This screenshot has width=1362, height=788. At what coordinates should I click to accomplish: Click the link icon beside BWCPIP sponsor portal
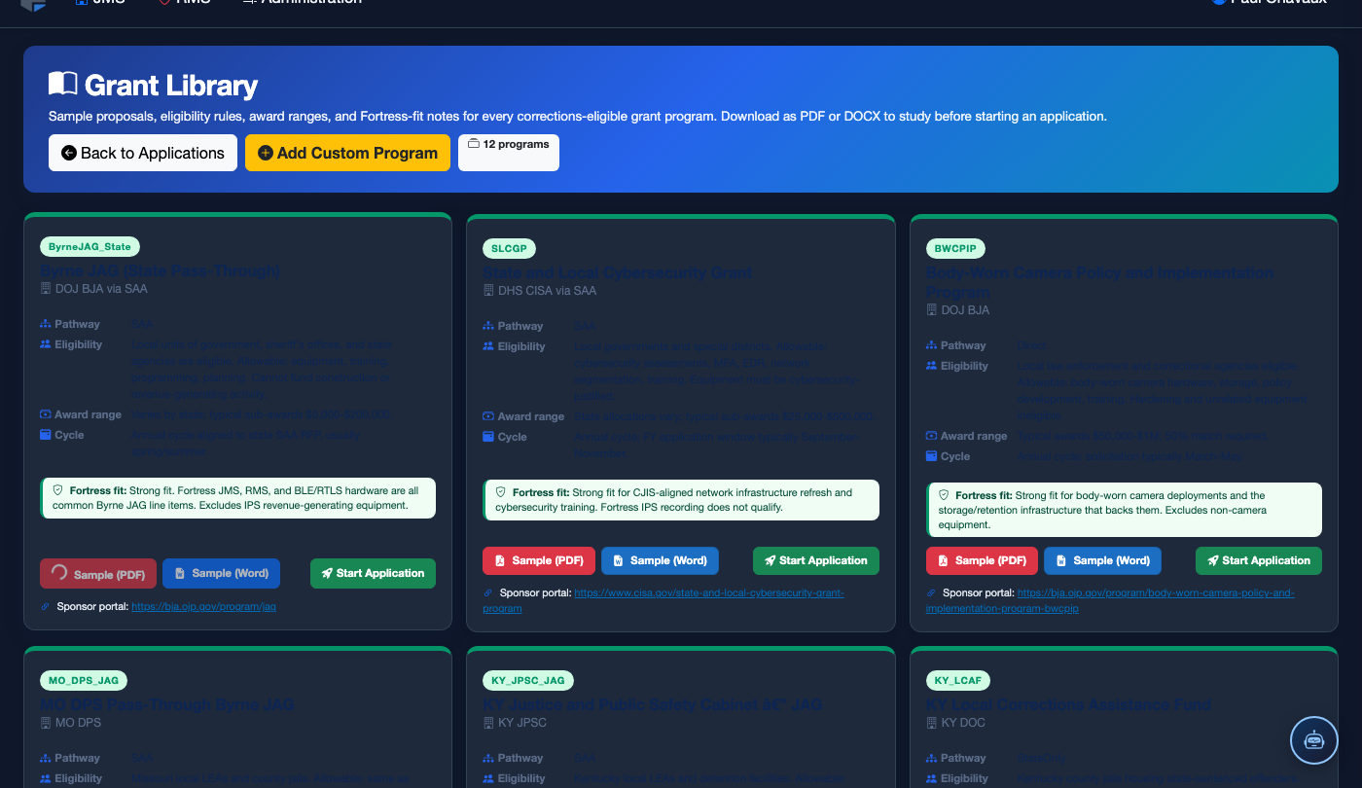(930, 593)
